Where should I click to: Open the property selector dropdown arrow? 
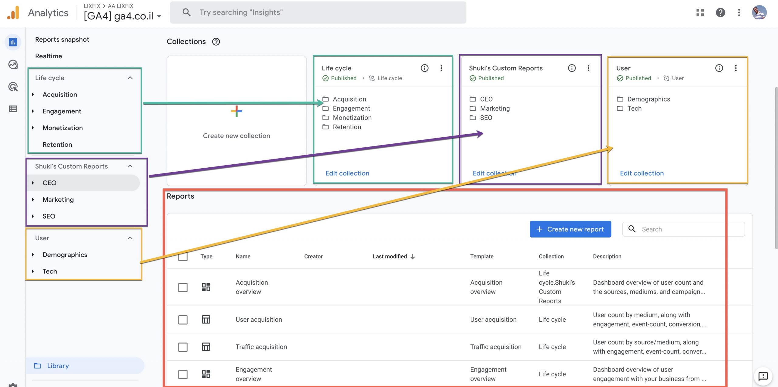(159, 16)
